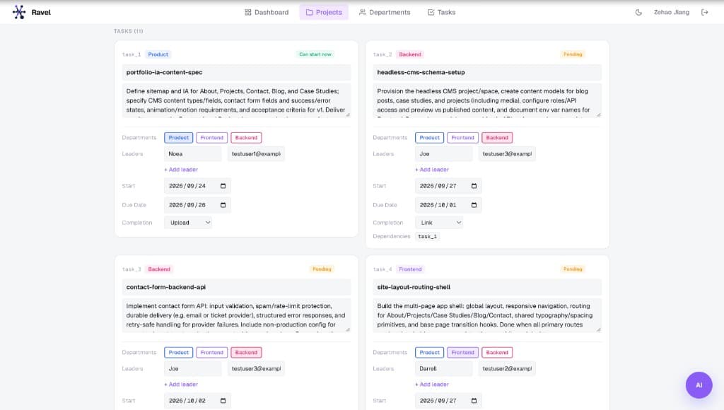Image resolution: width=724 pixels, height=410 pixels.
Task: Click into task_3 description text area
Action: tap(236, 315)
